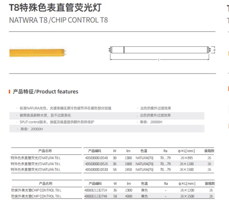Select the 4080 lumen value
The width and height of the screenshot is (229, 210).
128,196
